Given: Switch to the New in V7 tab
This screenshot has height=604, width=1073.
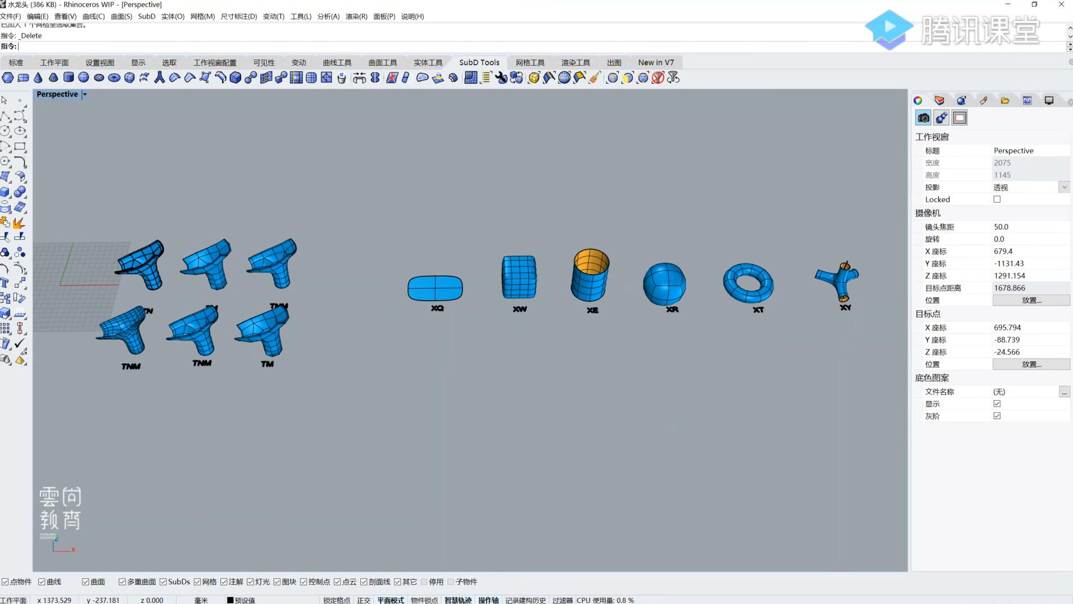Looking at the screenshot, I should 656,62.
